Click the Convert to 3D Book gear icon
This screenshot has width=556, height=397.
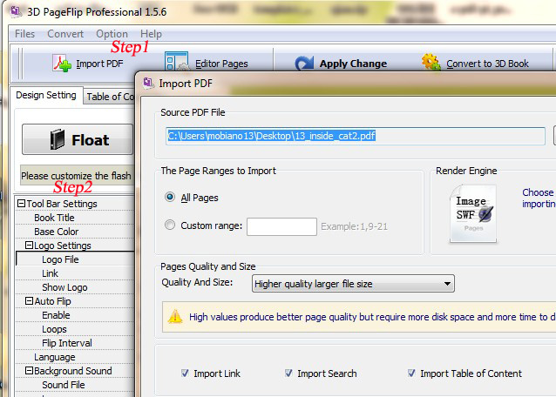click(x=431, y=62)
